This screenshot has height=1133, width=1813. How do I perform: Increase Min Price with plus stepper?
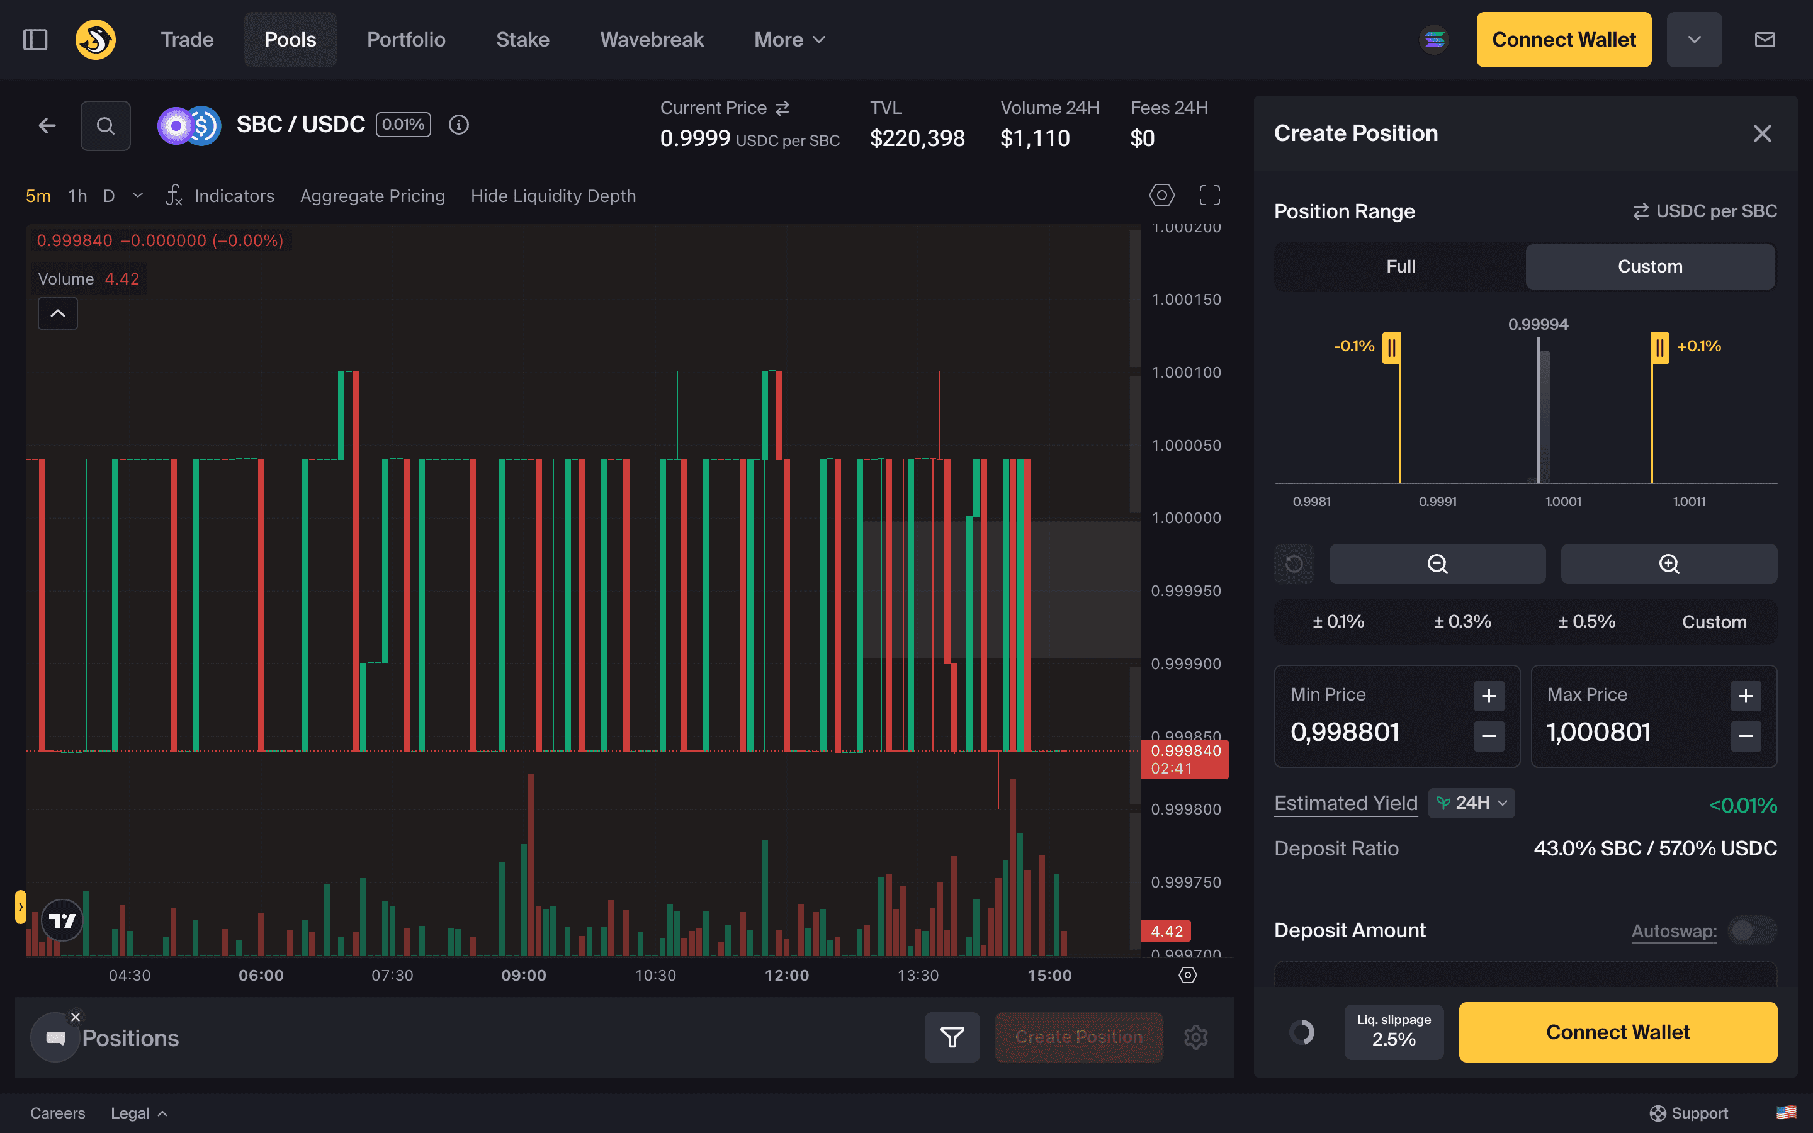click(1488, 696)
